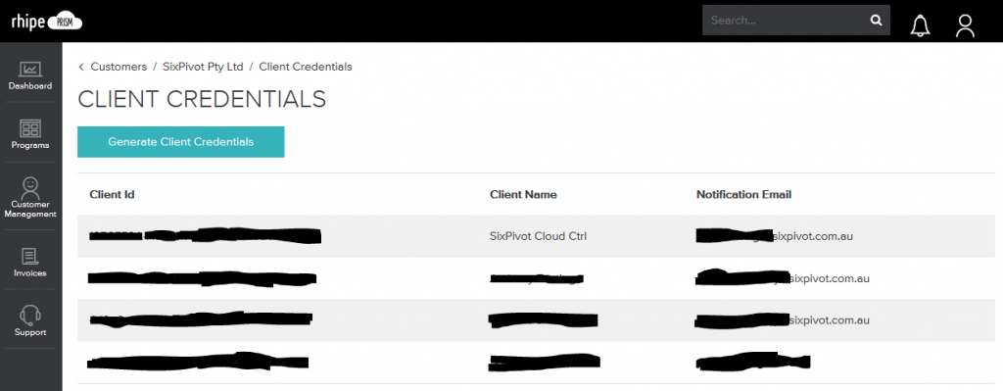Image resolution: width=1003 pixels, height=391 pixels.
Task: Sort by Client Name column header
Action: (x=523, y=195)
